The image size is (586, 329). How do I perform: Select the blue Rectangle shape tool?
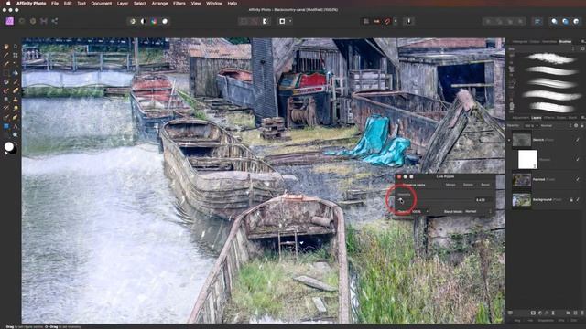[x=6, y=126]
